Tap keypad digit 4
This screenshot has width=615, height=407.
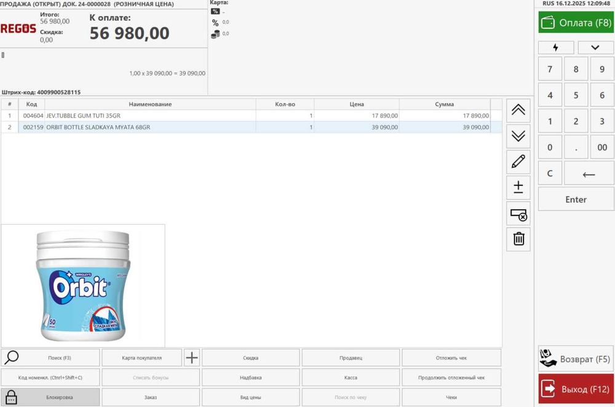coord(550,95)
